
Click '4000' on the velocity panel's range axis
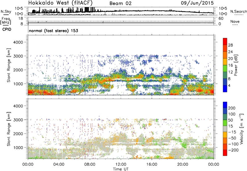(x=18, y=106)
